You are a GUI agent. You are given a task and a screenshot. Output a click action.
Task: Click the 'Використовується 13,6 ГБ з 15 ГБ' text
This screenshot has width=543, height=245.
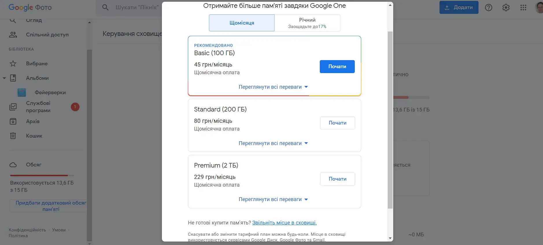42,186
